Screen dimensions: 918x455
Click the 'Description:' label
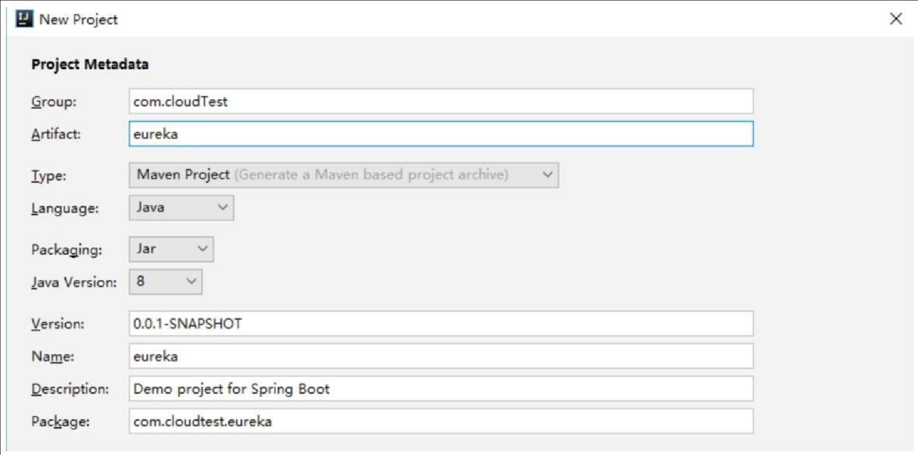click(70, 389)
